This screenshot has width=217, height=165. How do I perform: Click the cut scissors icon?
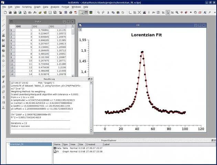click(x=108, y=12)
